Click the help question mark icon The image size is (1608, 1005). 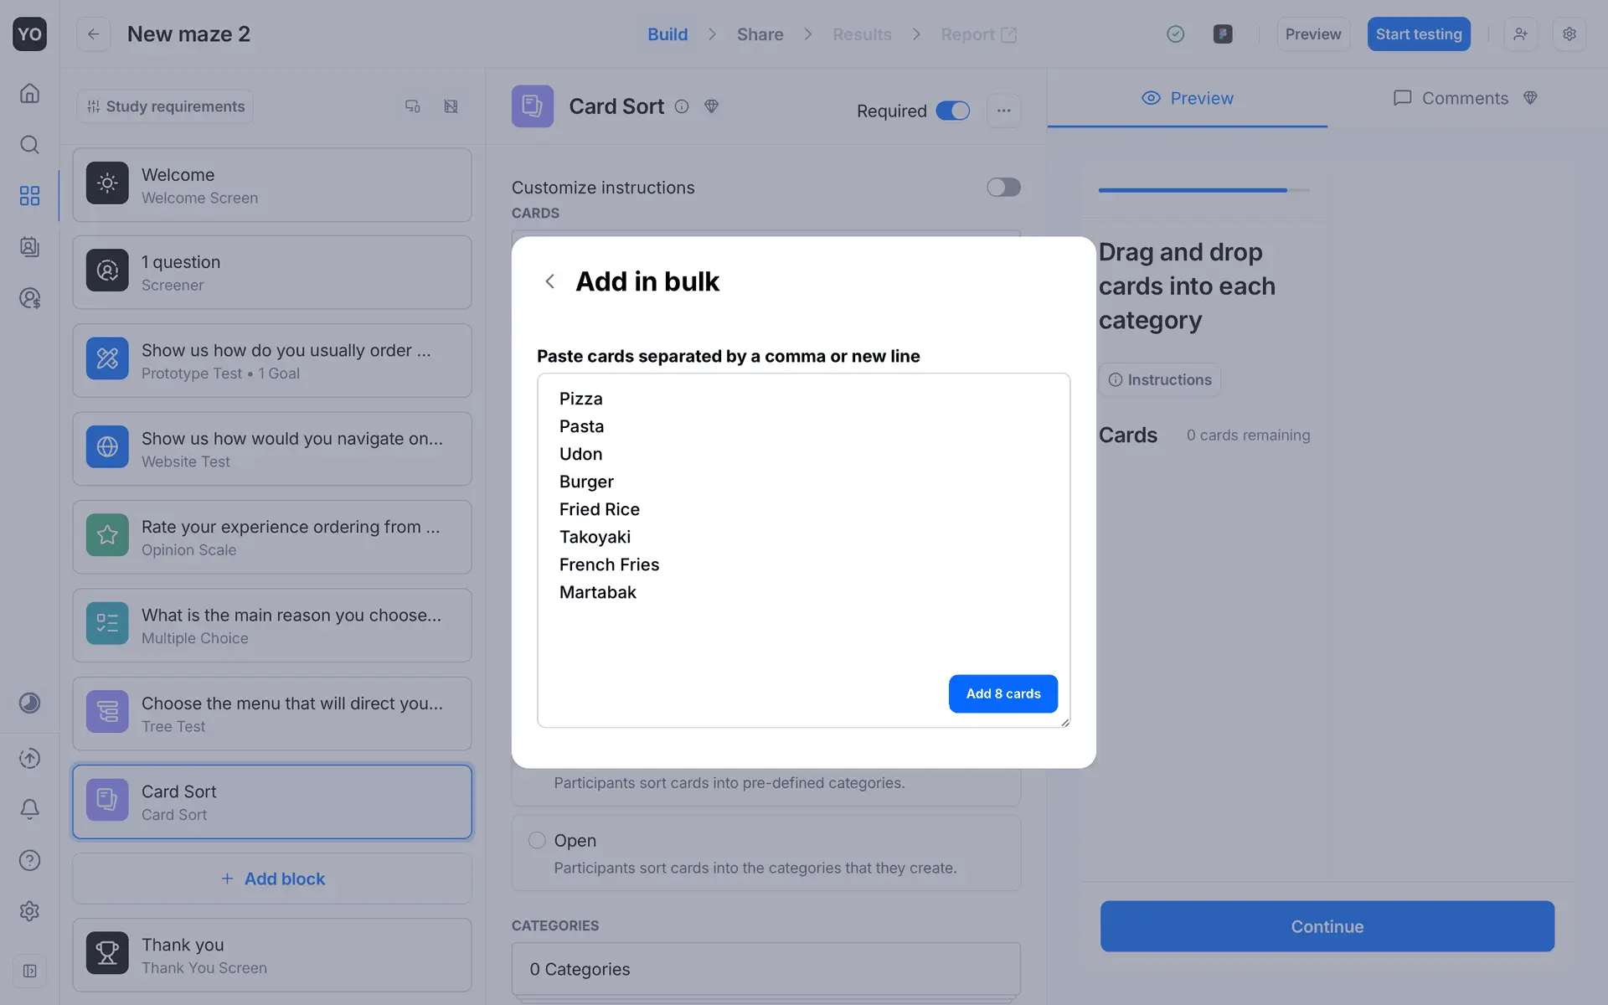pyautogui.click(x=29, y=860)
